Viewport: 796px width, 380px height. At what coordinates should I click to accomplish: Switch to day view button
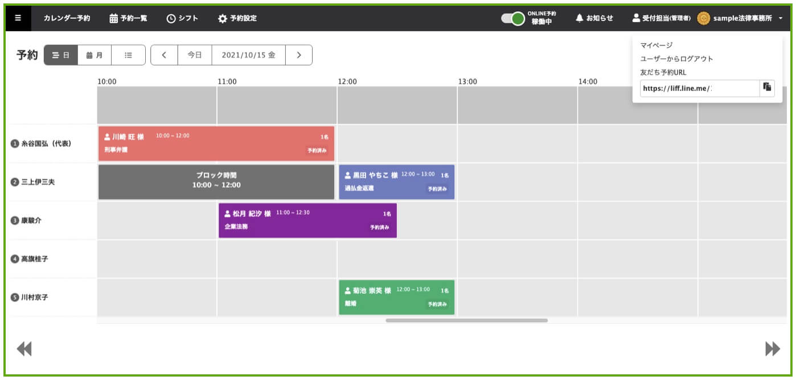(x=61, y=55)
